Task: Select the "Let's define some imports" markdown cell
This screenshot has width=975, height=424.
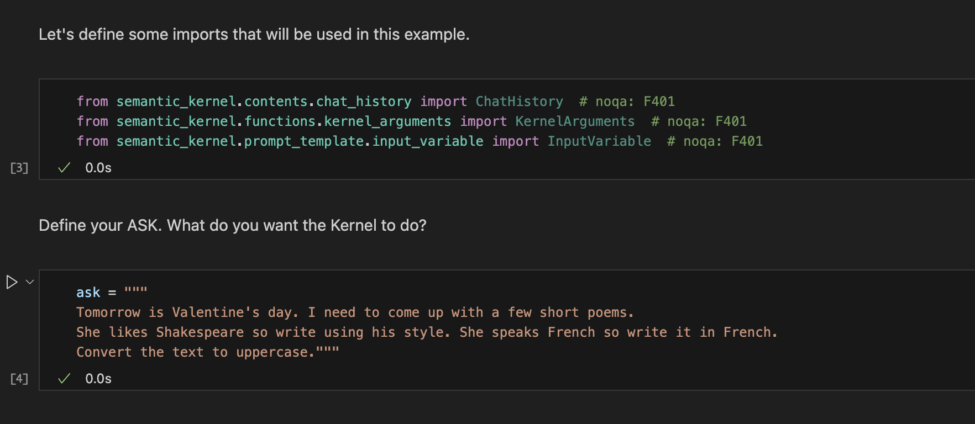Action: [254, 35]
